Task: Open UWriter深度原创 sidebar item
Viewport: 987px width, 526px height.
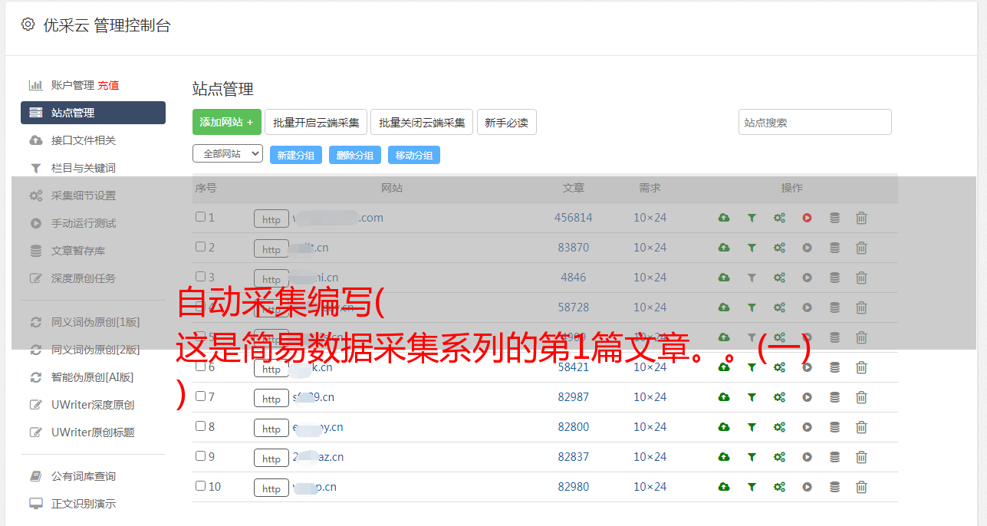Action: pyautogui.click(x=93, y=405)
